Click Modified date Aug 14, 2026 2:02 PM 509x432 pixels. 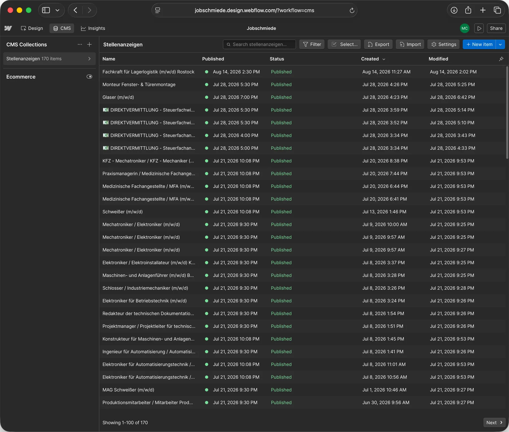coord(453,72)
